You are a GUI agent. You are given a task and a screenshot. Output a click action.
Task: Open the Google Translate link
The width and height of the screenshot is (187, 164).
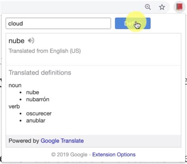point(62,141)
